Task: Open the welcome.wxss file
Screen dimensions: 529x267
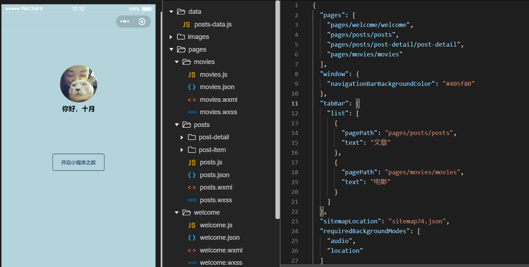Action: [221, 263]
